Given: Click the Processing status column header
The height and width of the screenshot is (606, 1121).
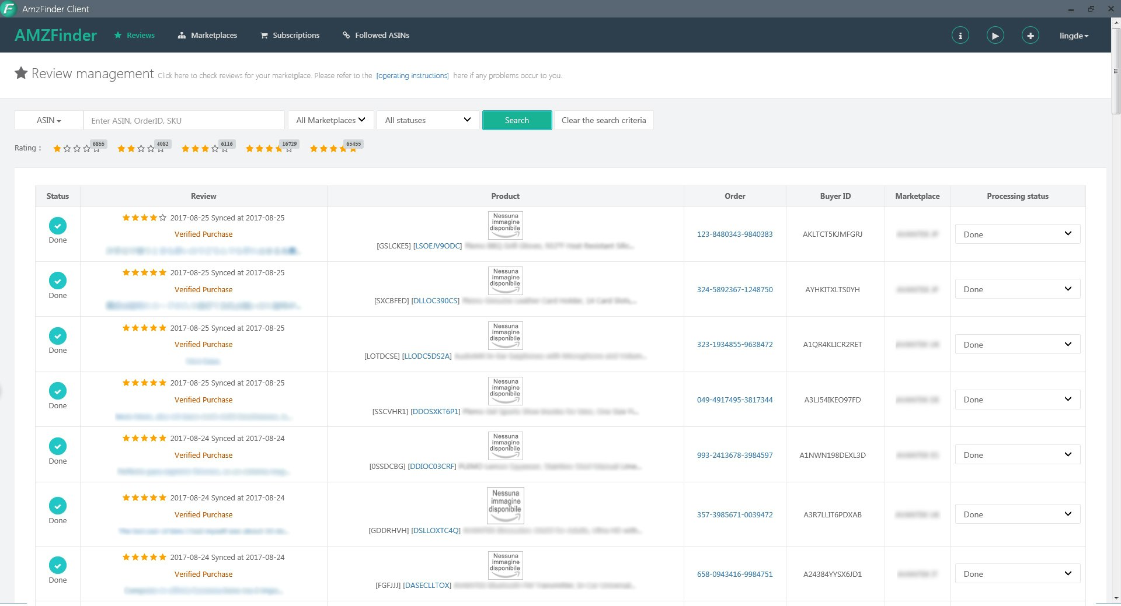Looking at the screenshot, I should pyautogui.click(x=1017, y=196).
